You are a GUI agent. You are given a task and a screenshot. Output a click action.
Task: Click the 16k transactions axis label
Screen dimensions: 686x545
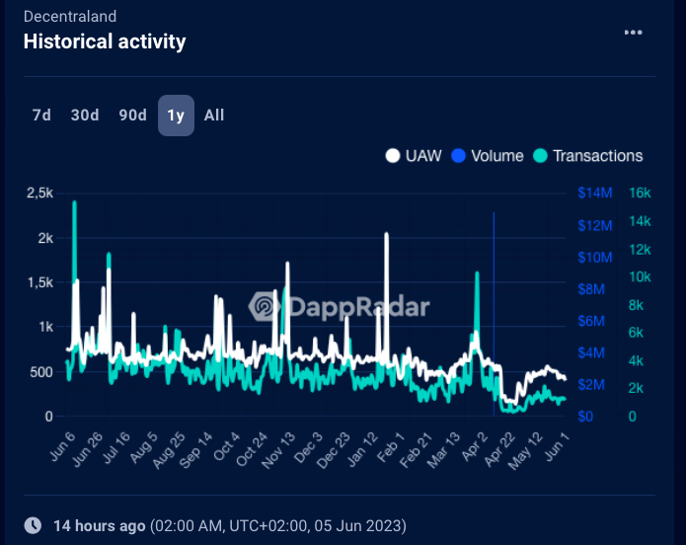[x=640, y=193]
